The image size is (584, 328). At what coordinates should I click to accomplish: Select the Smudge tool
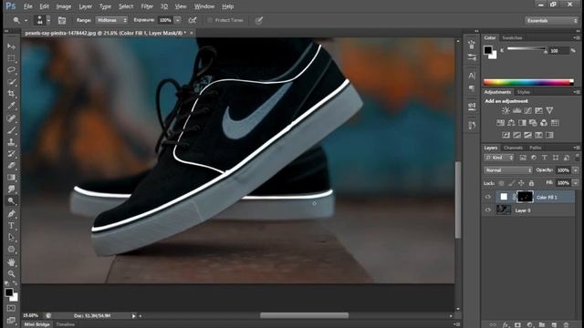coord(11,190)
